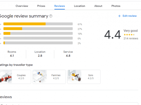
Task: Click the 10% percentage label
Action: (80, 34)
